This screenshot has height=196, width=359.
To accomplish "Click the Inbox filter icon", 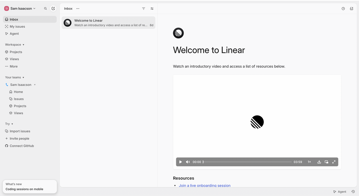I will point(144,9).
